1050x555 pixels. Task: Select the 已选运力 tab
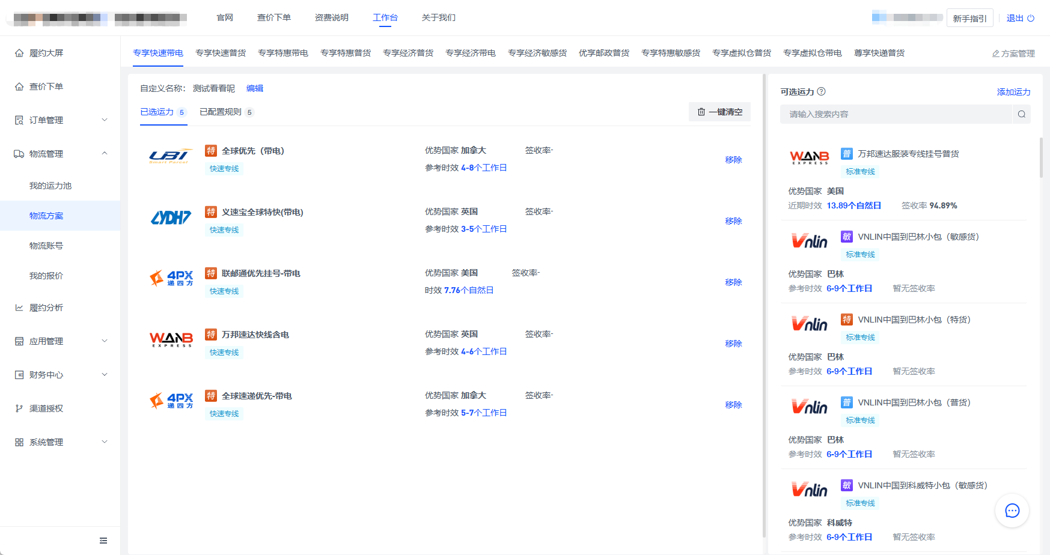[x=163, y=112]
